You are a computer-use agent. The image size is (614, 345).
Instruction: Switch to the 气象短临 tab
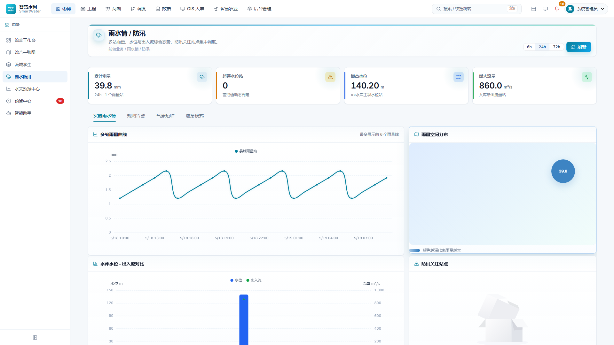(166, 116)
